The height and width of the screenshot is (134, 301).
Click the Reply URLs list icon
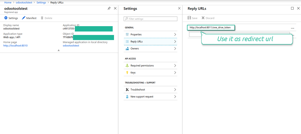pos(127,42)
